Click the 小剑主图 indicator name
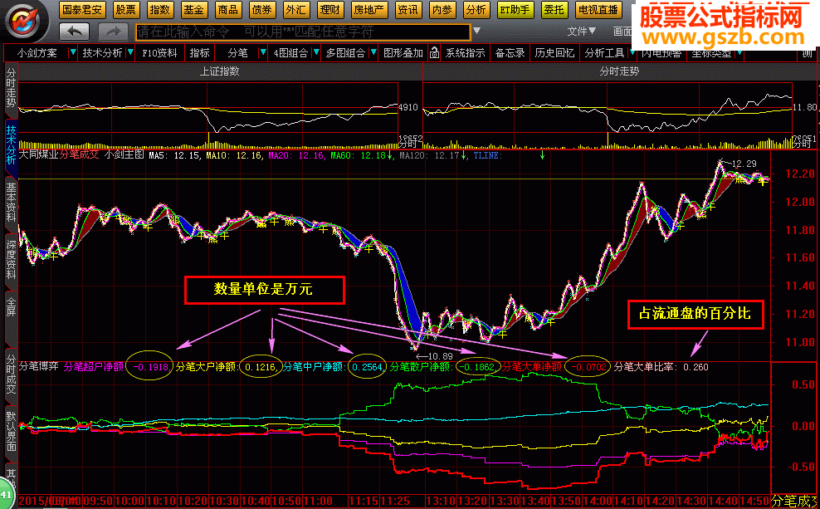The image size is (820, 509). (x=124, y=154)
